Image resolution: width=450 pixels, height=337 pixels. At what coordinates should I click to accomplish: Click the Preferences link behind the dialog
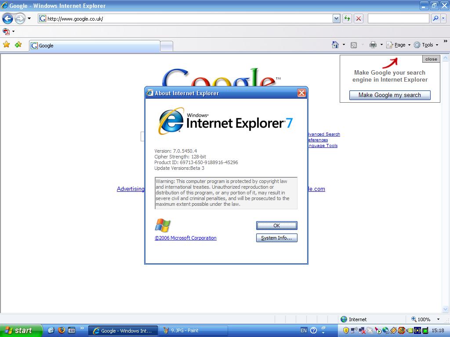318,140
